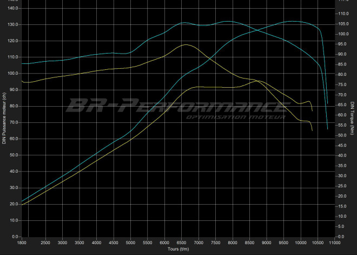Select the 9000 rpm tick label

[267, 243]
